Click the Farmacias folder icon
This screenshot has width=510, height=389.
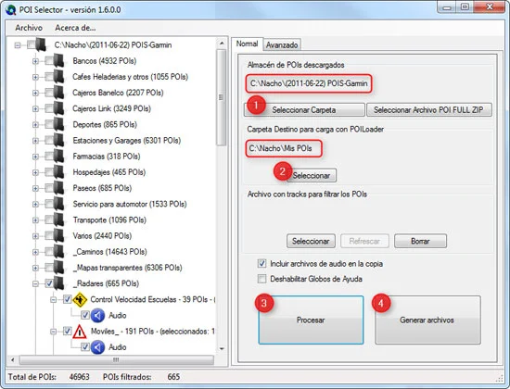coord(58,157)
